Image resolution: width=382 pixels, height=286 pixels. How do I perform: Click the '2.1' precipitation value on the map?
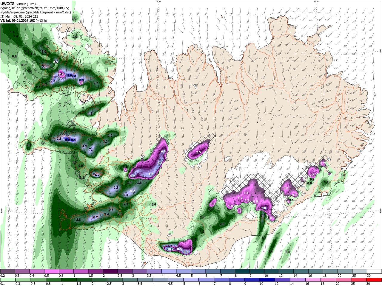[38, 87]
